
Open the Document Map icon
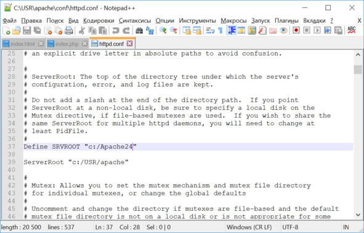tap(252, 31)
